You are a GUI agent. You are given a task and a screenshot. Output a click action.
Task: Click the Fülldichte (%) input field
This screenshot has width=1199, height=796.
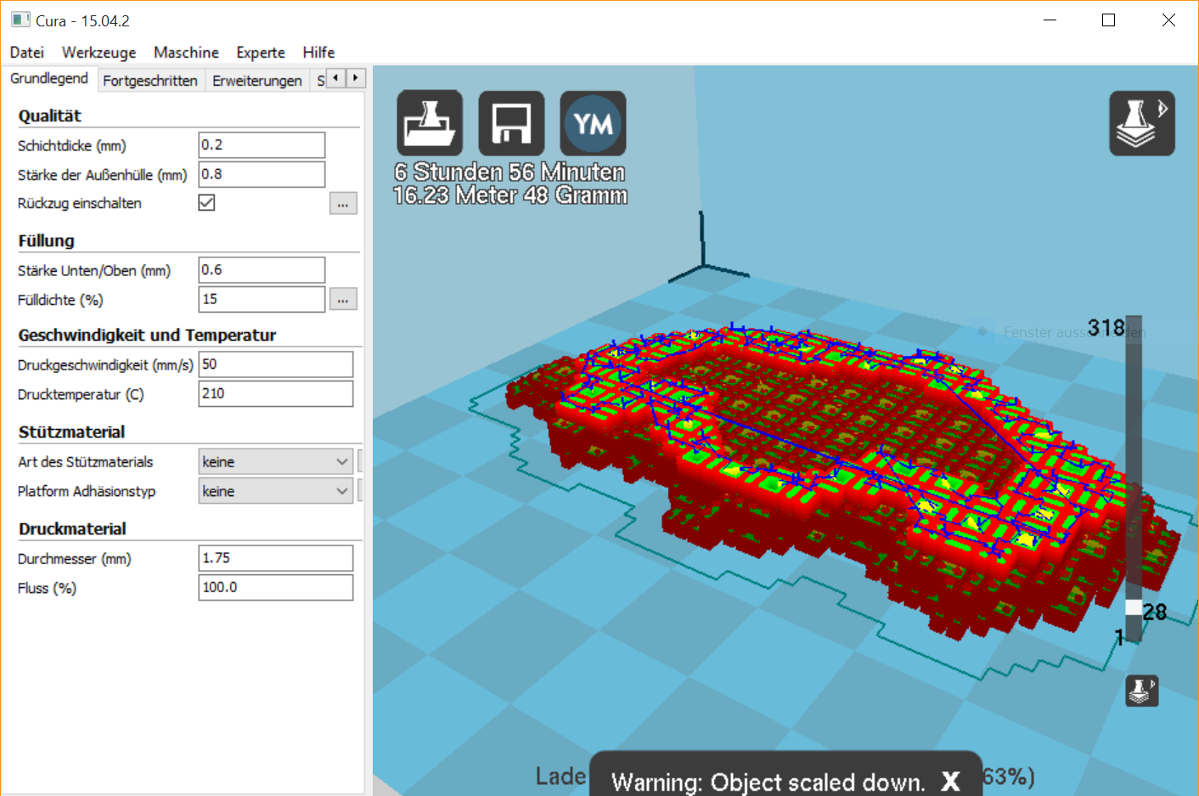coord(262,299)
